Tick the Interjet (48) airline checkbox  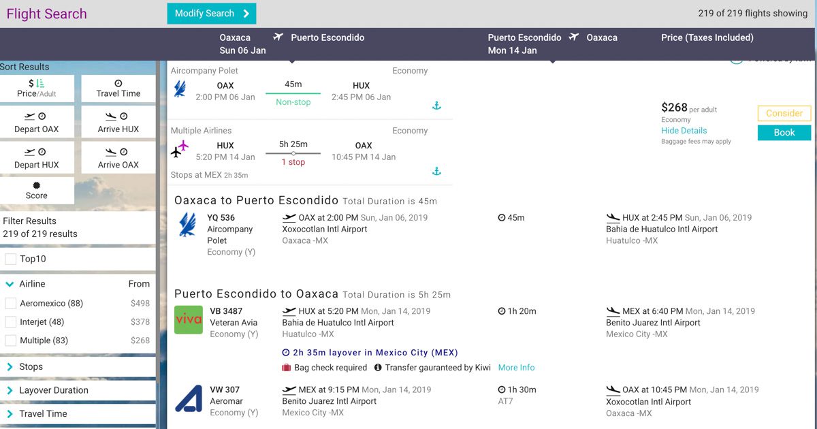coord(10,321)
